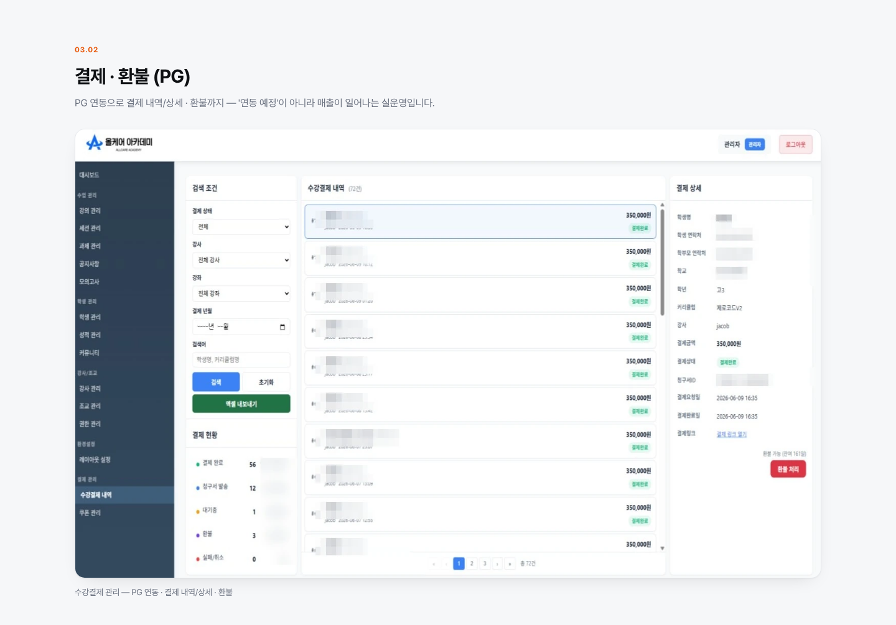The image size is (896, 625).
Task: Open the 결제 링크 열기 link
Action: pos(731,434)
